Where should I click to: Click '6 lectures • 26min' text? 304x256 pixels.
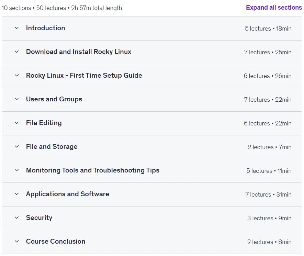[268, 76]
